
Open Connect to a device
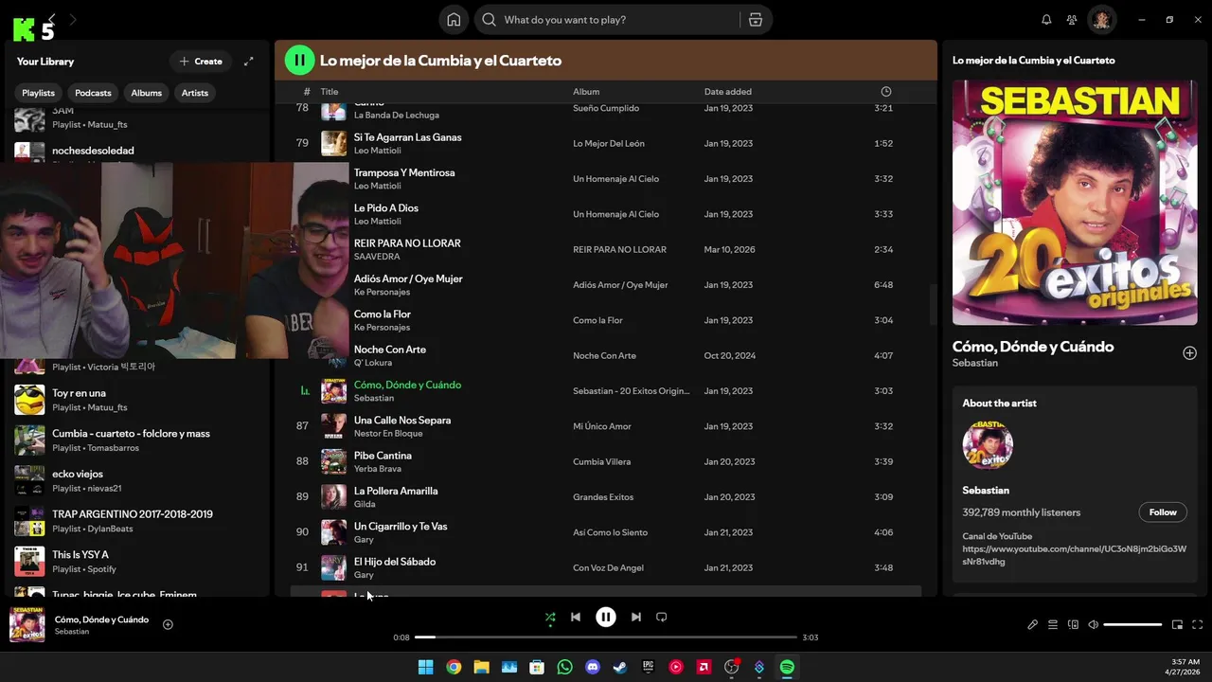[1073, 625]
